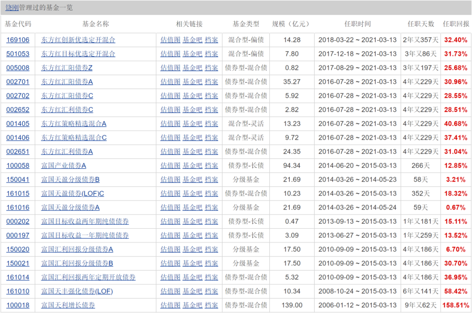Click fund name 富国天盈分级债券B
The width and height of the screenshot is (472, 313).
pos(70,179)
